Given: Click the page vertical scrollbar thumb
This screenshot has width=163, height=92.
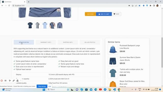Looking at the screenshot, I should pyautogui.click(x=162, y=52).
